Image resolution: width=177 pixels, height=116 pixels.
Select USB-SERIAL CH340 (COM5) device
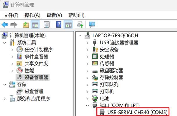click(137, 112)
